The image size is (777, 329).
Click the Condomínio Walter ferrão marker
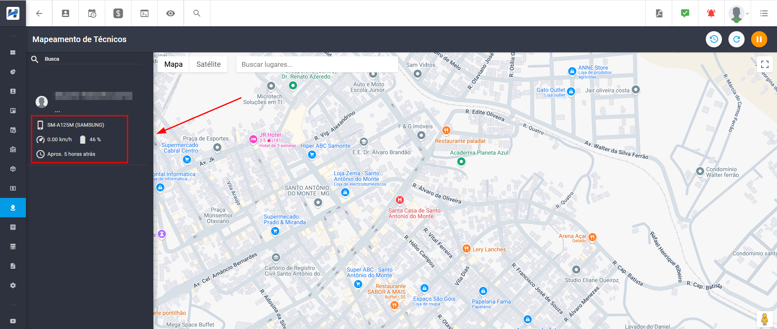[700, 171]
